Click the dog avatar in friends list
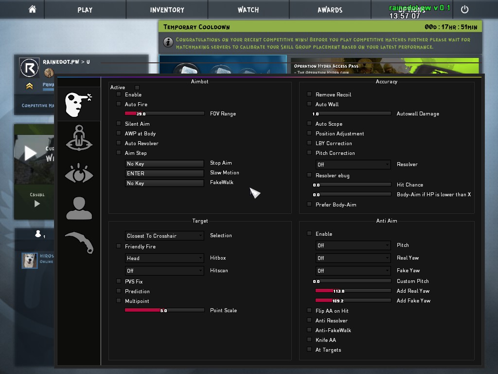 click(x=30, y=261)
